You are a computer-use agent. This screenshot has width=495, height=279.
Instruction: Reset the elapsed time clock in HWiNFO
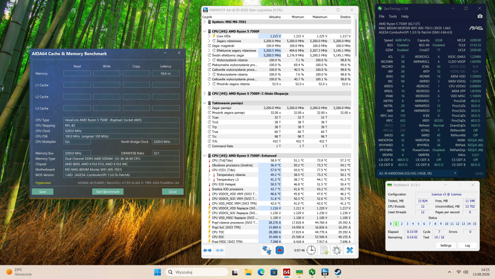pos(311,250)
